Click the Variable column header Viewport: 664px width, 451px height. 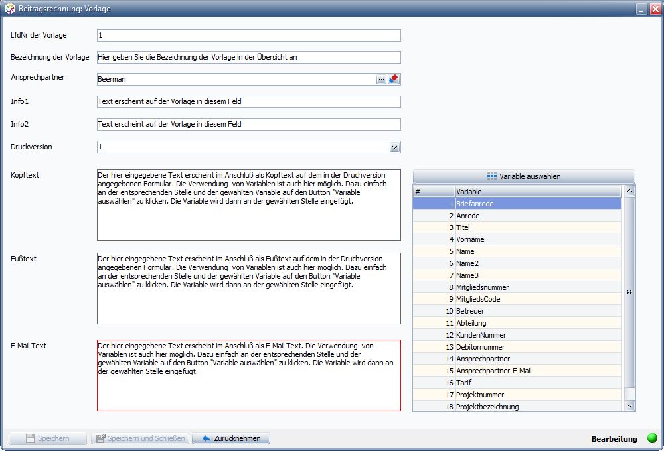point(538,192)
